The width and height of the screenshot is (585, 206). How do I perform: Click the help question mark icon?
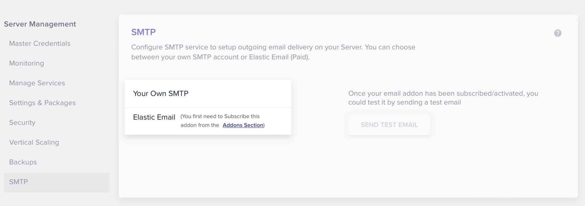(x=558, y=33)
